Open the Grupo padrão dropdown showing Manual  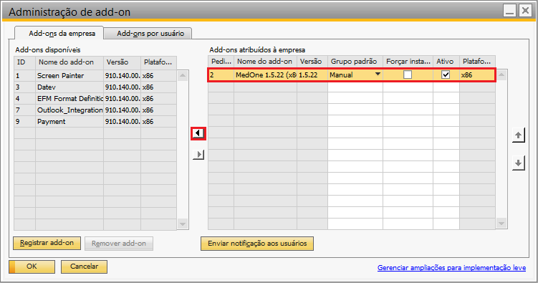pyautogui.click(x=378, y=75)
